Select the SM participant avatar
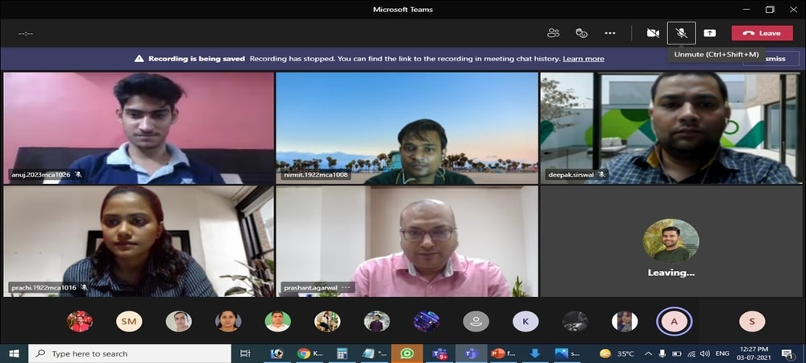This screenshot has height=363, width=806. tap(129, 322)
